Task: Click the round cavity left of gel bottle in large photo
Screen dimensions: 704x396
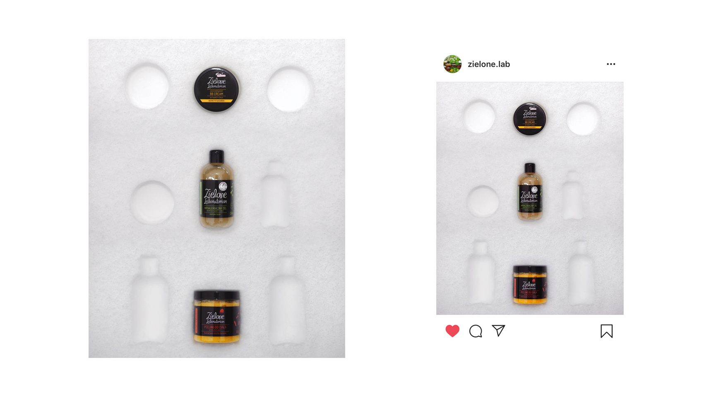Action: (152, 202)
